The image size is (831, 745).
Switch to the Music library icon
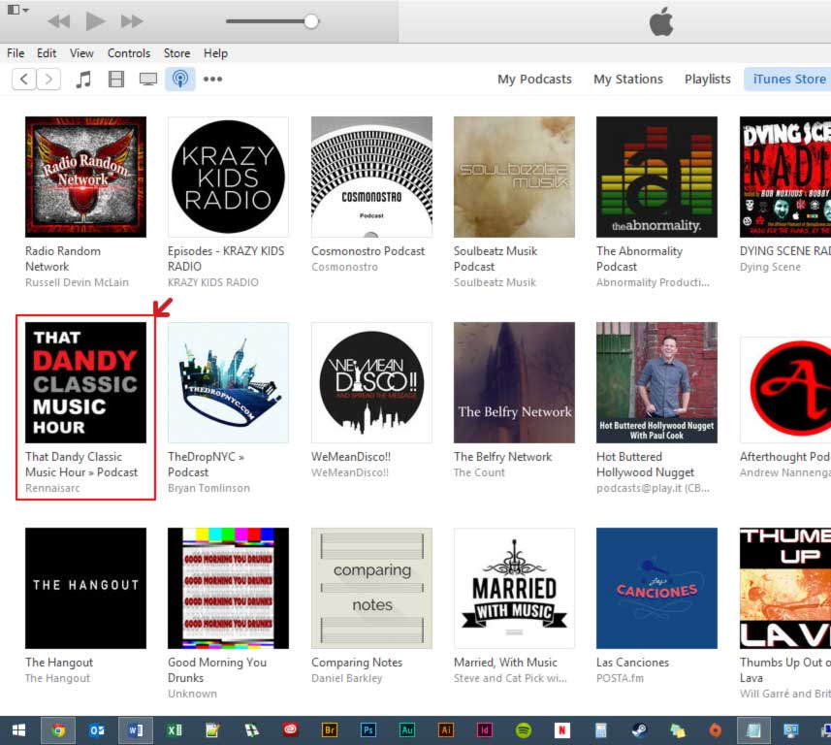point(83,79)
